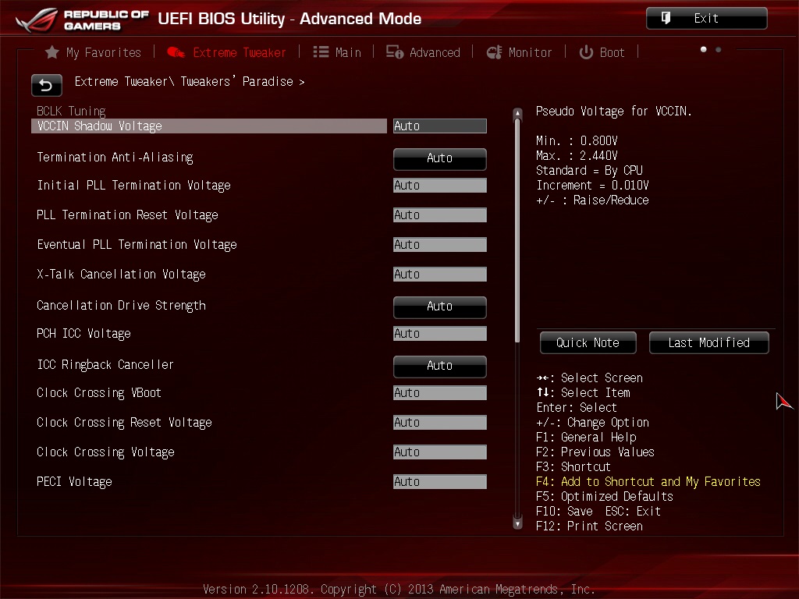Viewport: 799px width, 599px height.
Task: Click the F10: Save ESC: Exit hint
Action: [x=598, y=511]
